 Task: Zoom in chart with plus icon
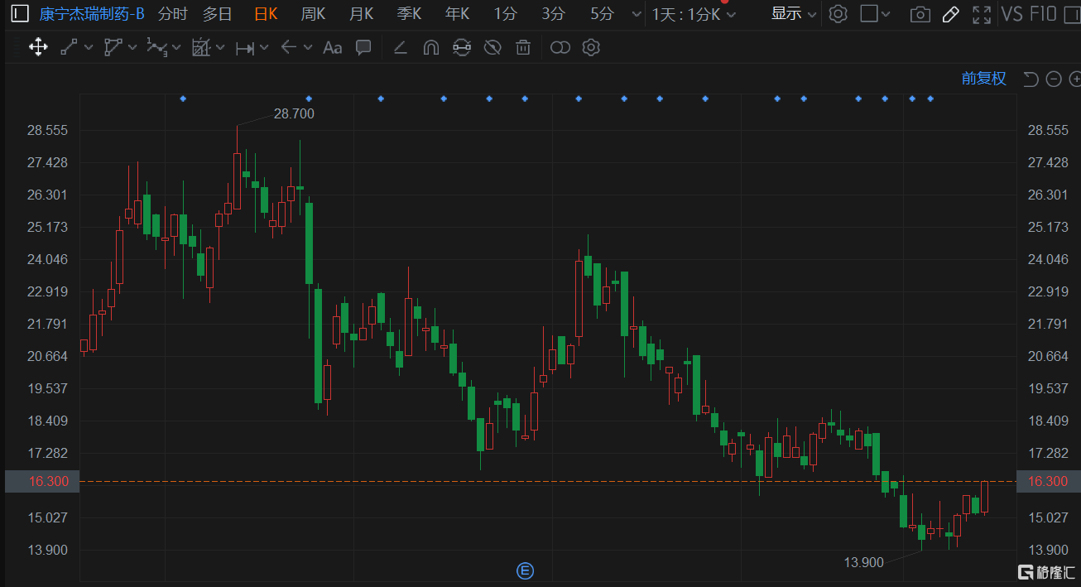[x=1075, y=79]
